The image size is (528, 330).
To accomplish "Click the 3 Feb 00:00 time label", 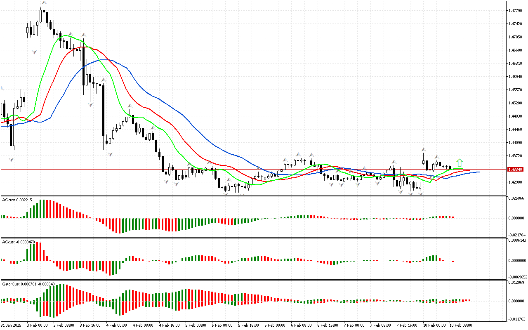I will (37, 325).
